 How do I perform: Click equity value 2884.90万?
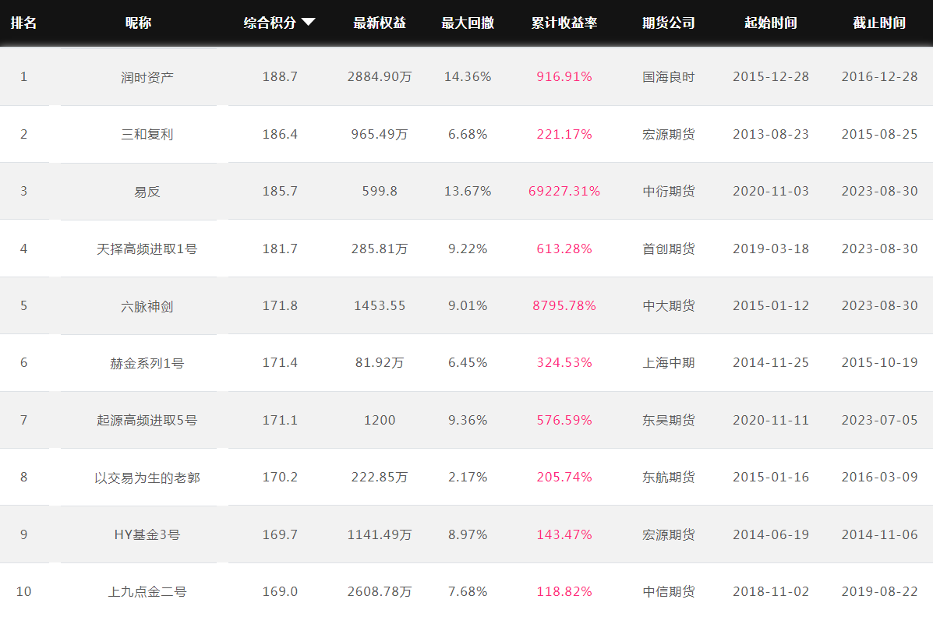[380, 77]
